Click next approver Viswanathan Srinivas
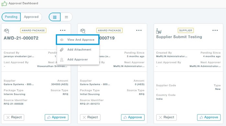Viewport: 226px width, 126px height. pyautogui.click(x=52, y=66)
